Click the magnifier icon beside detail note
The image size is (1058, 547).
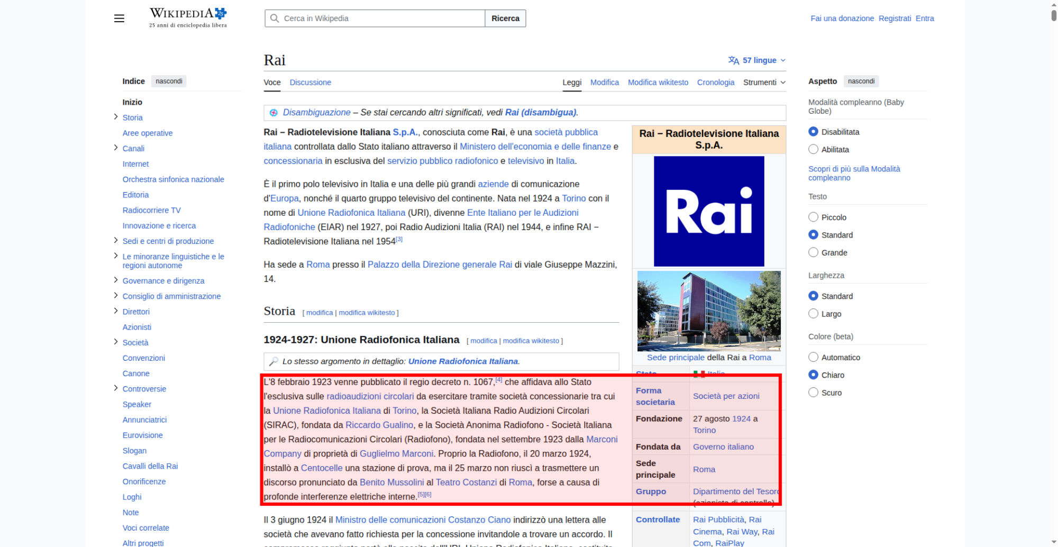(x=273, y=361)
